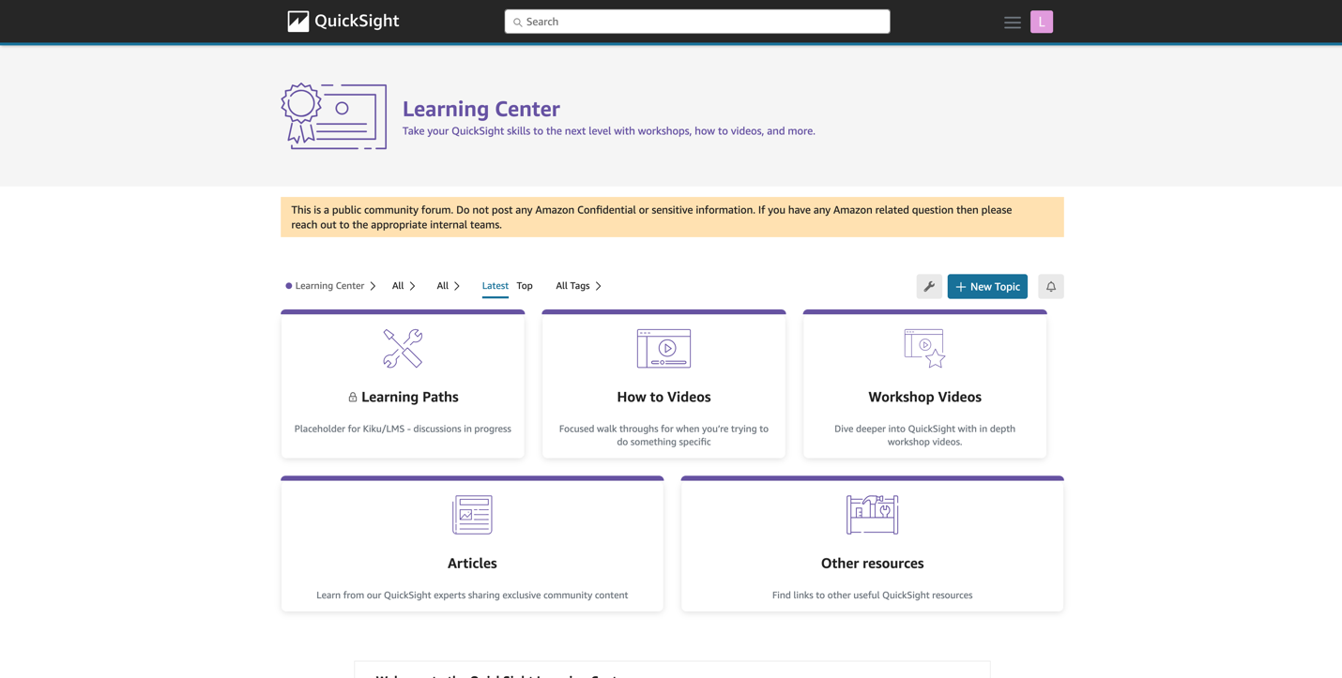Click 'Focused walk throughs' description text

pyautogui.click(x=663, y=435)
